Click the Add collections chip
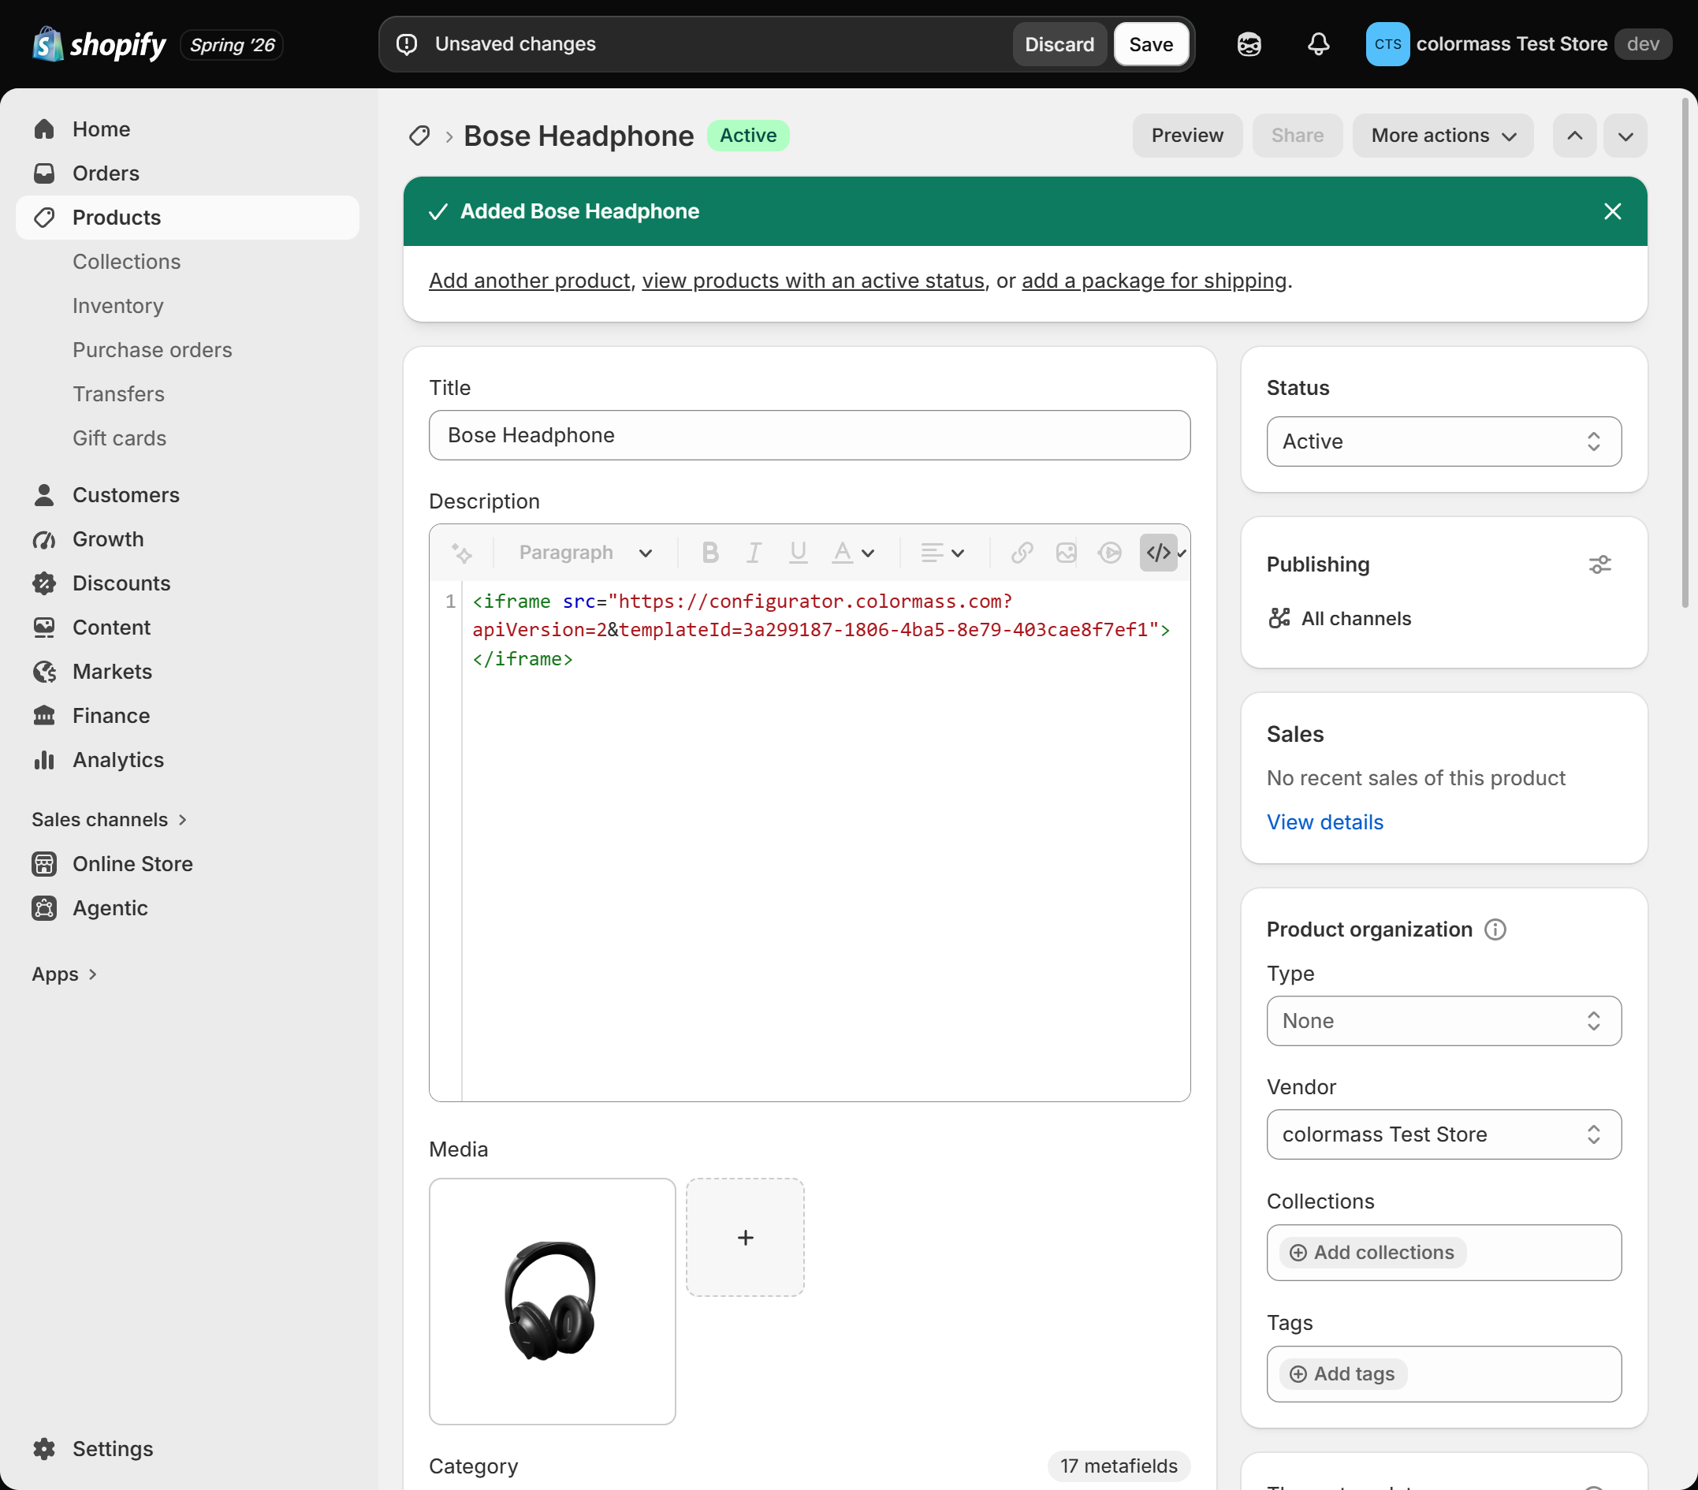 (1372, 1253)
